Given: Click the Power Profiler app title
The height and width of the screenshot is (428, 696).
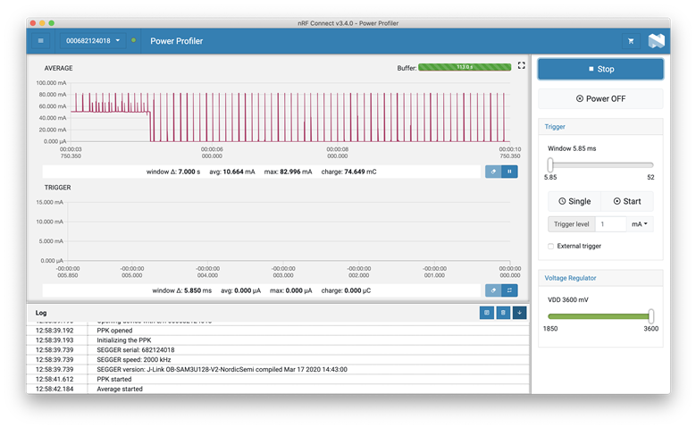Looking at the screenshot, I should click(176, 41).
